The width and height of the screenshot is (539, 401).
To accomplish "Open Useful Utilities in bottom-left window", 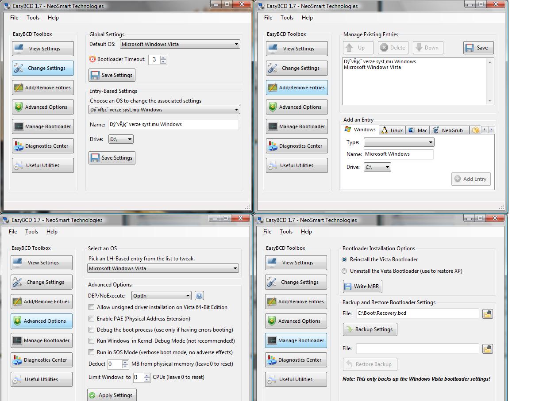I will click(42, 379).
